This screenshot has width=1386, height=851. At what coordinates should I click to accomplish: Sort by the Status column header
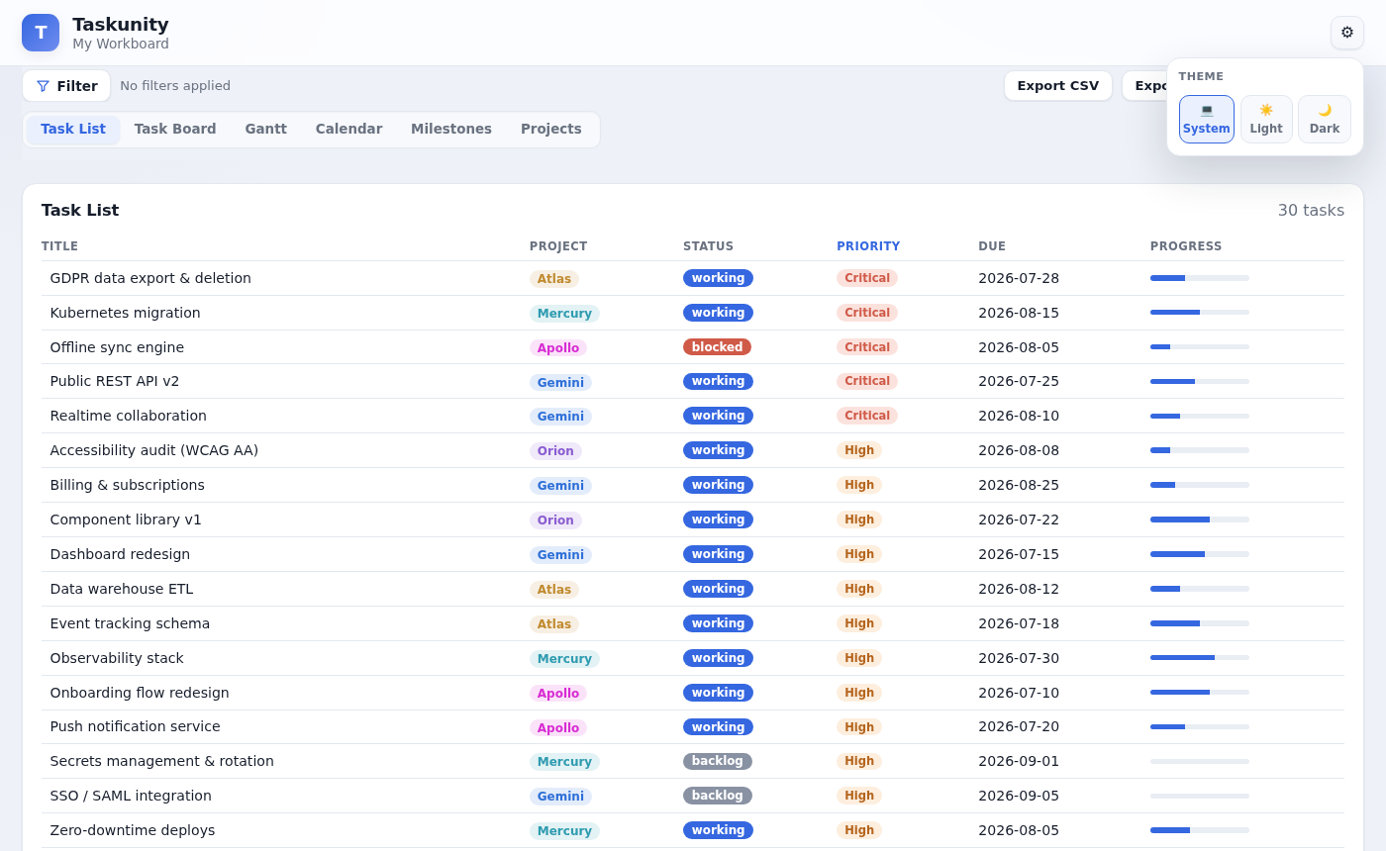point(708,246)
